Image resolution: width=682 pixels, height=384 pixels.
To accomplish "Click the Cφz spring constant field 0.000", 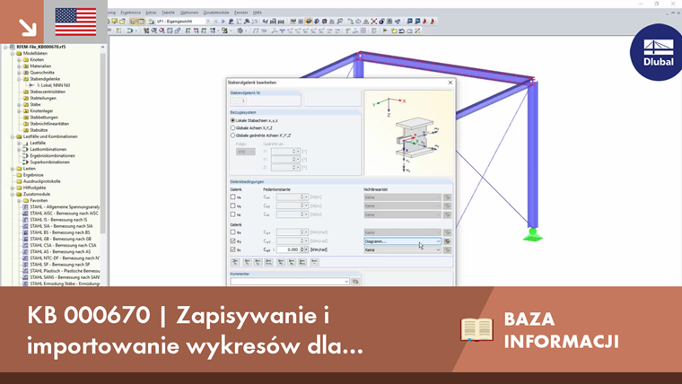I will pos(288,249).
